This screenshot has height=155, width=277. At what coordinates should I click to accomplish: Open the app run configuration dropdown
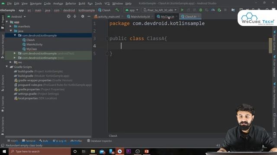point(132,10)
